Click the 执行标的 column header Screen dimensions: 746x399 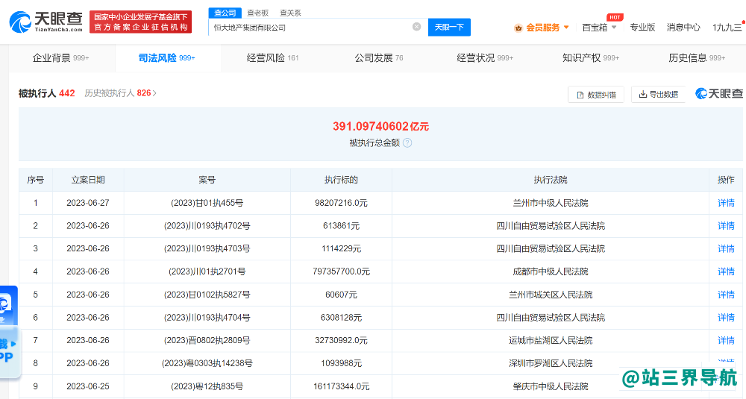[x=341, y=180]
